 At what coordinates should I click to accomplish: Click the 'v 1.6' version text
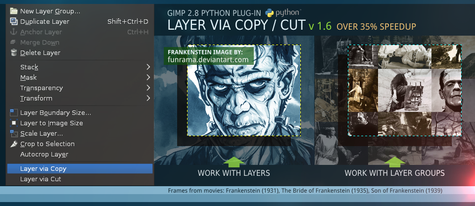point(320,26)
